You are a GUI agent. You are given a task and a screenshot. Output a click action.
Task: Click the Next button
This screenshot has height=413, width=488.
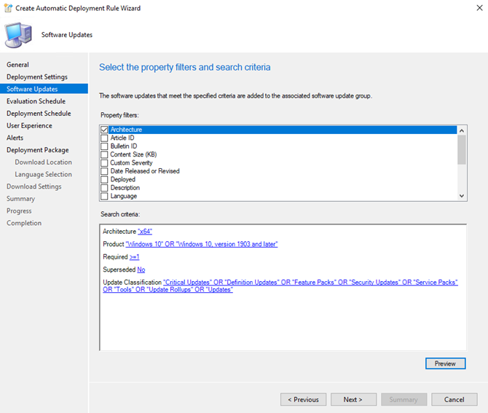[x=353, y=400]
